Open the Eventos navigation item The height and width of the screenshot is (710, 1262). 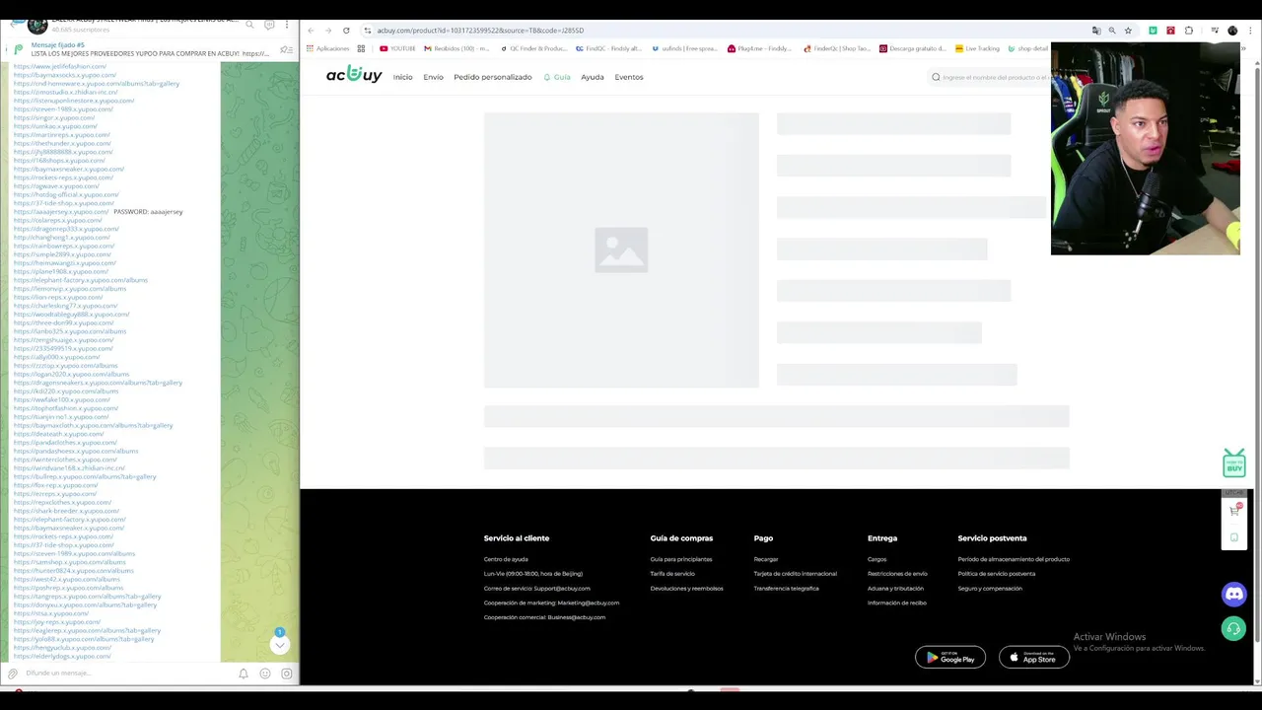point(629,77)
